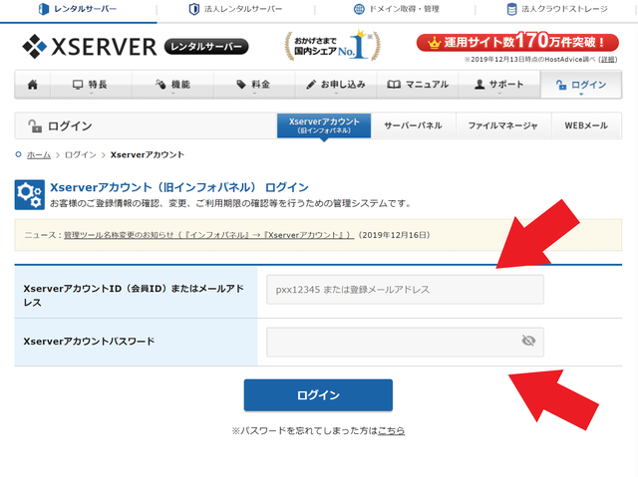Screen dimensions: 638x477
Task: Select the レンタルサーバー top tab
Action: (78, 9)
